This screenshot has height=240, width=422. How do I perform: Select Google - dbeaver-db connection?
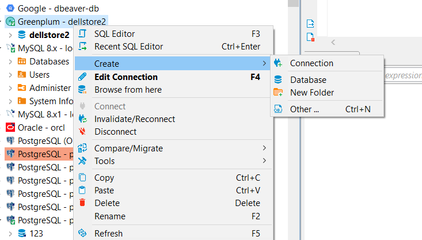(x=58, y=8)
